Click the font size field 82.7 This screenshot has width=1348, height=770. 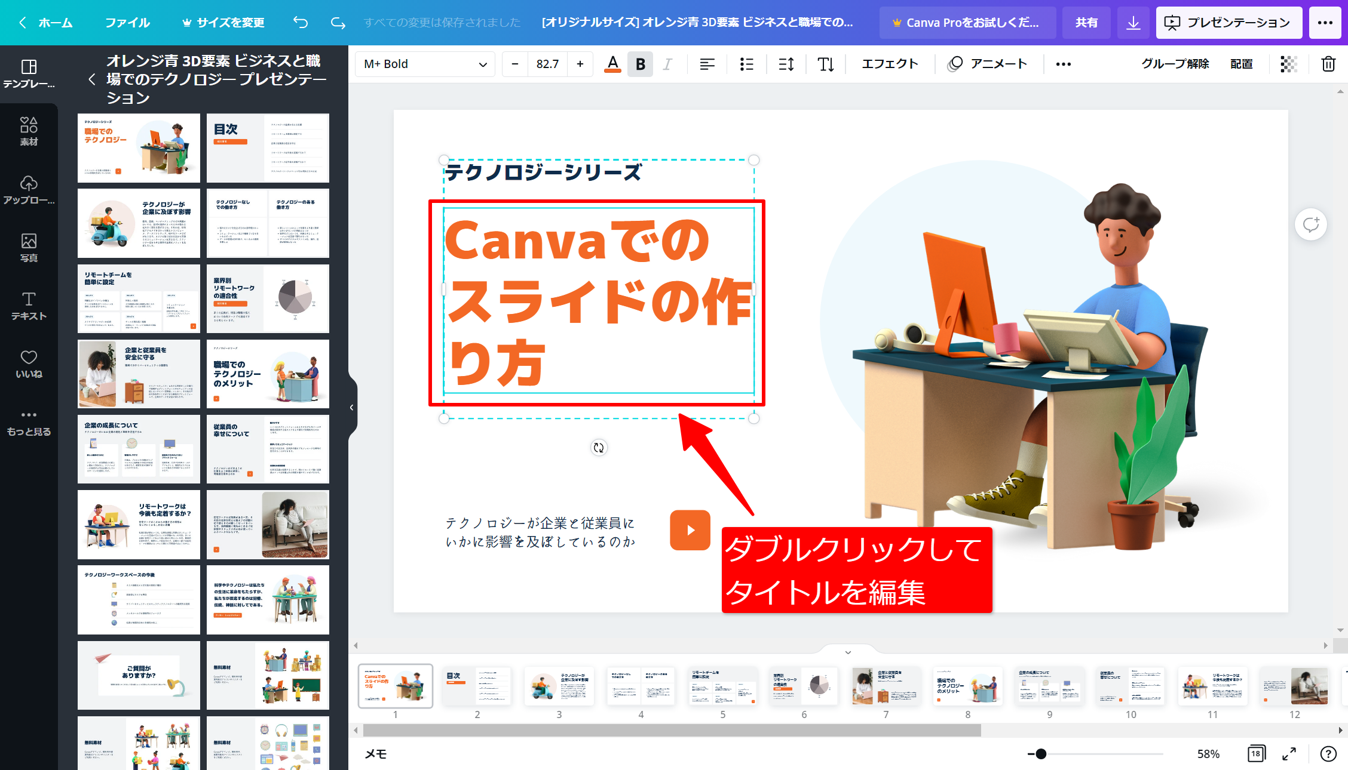(547, 64)
